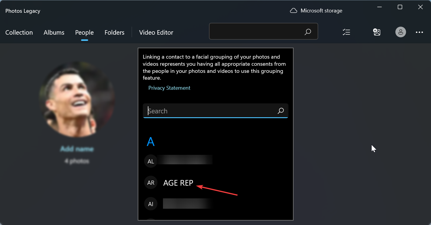431x225 pixels.
Task: Click the magnifier in the top search bar
Action: tap(308, 32)
